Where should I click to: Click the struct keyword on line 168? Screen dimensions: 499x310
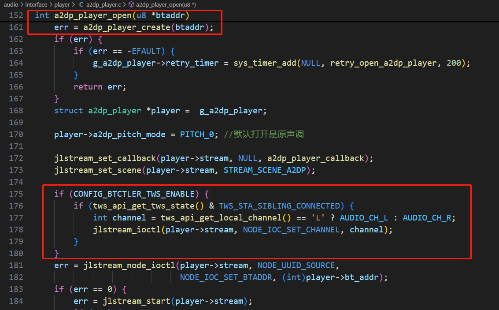click(68, 111)
